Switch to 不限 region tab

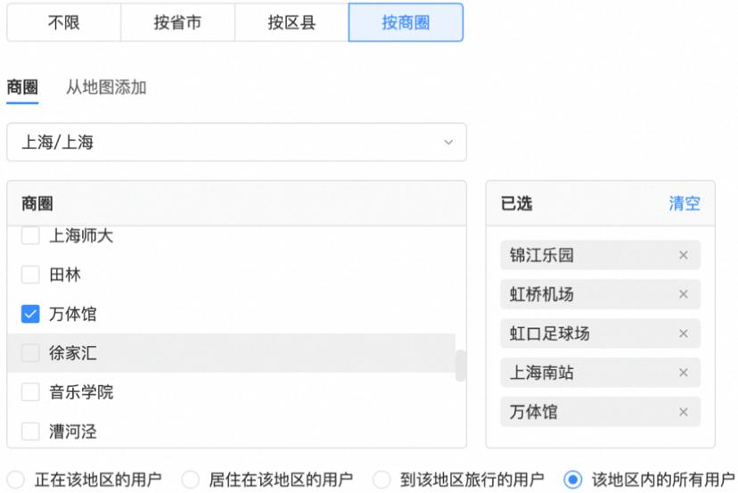[64, 22]
